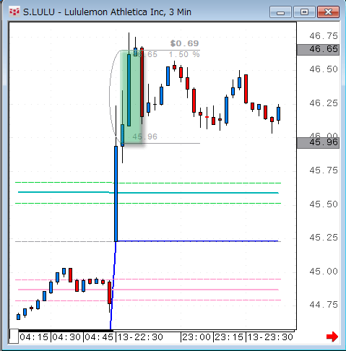Click the 13-22:30 time axis label
The width and height of the screenshot is (346, 351).
pyautogui.click(x=140, y=337)
